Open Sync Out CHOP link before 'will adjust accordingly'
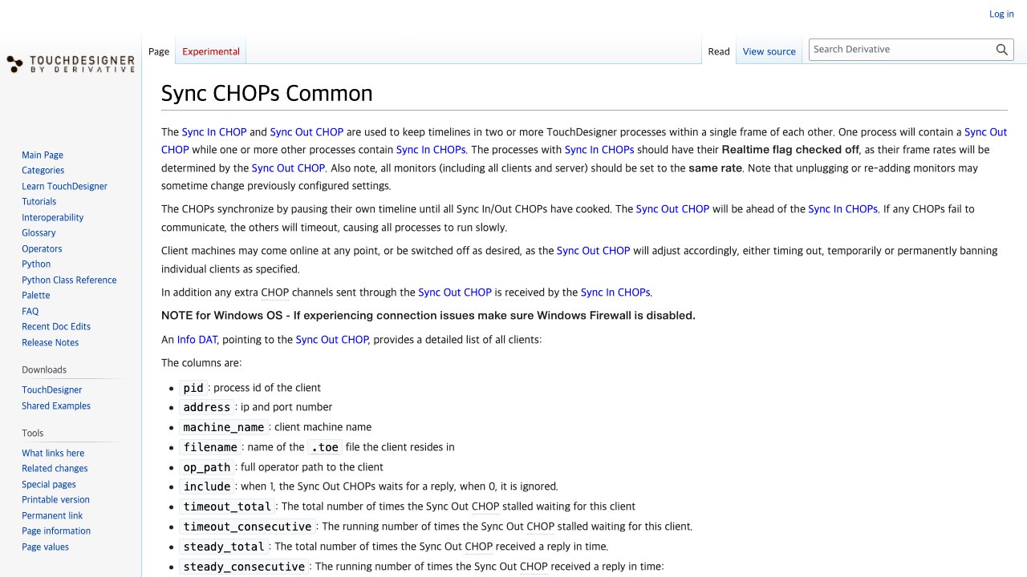 pos(594,251)
